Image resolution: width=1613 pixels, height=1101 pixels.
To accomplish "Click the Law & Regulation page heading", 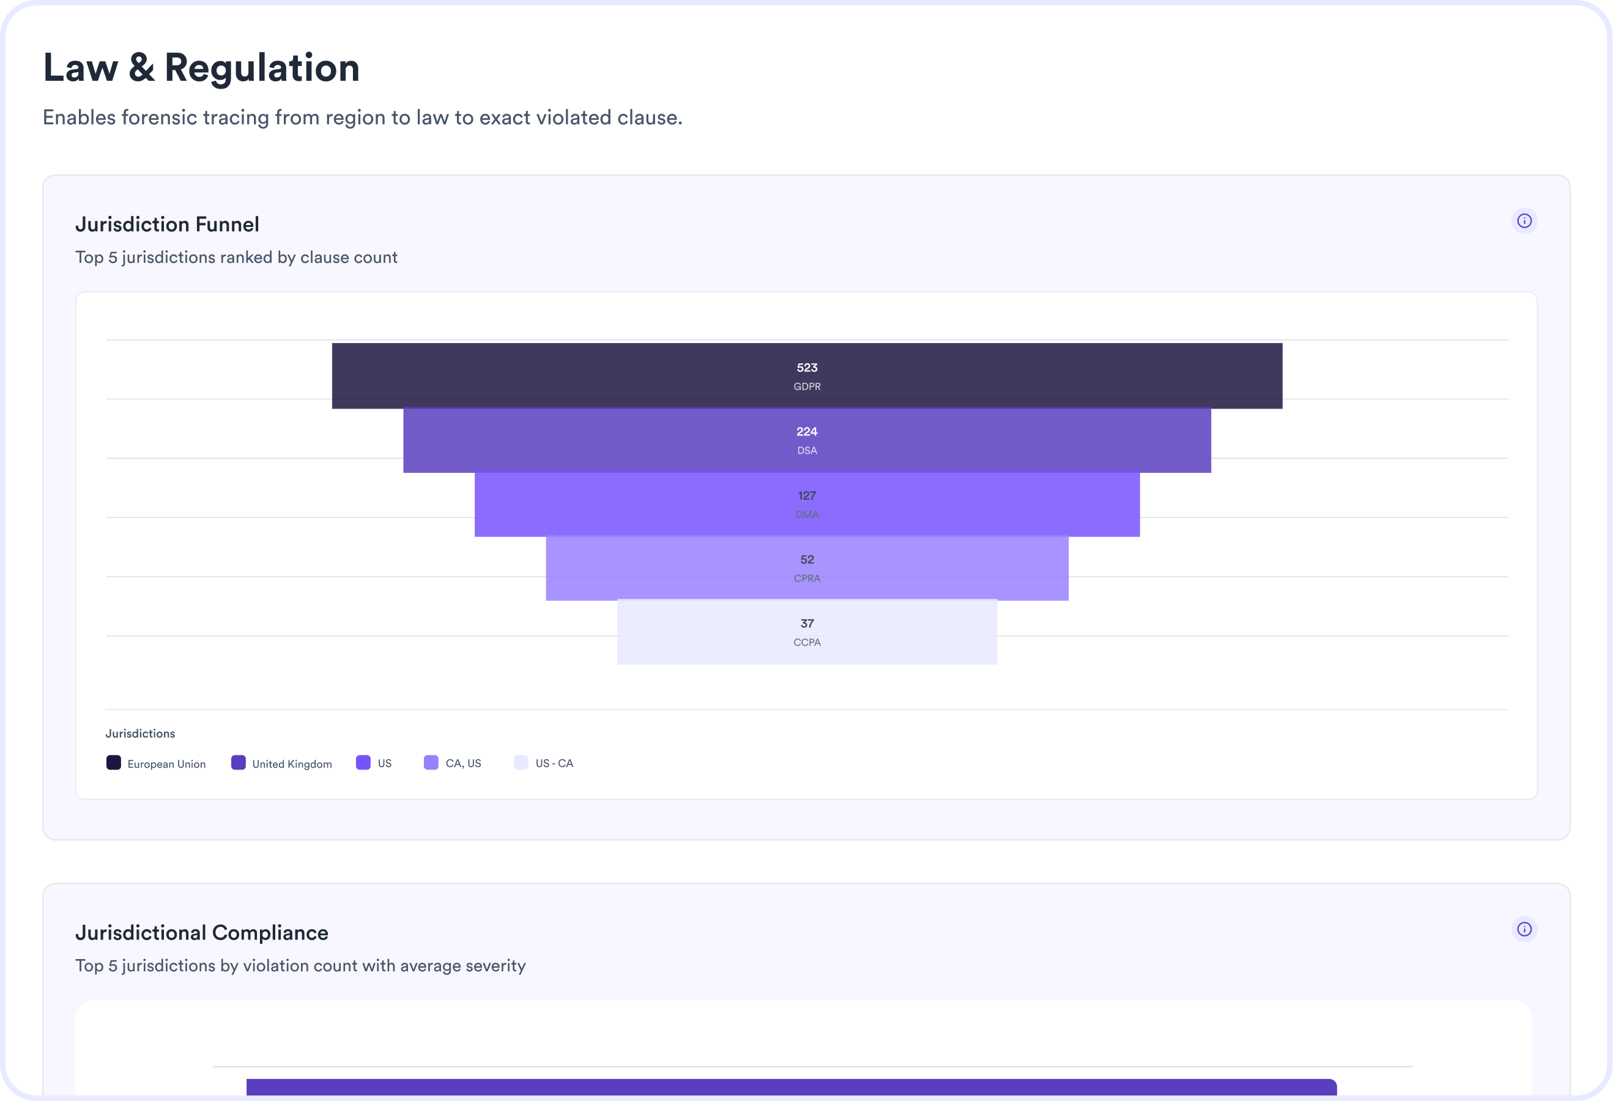I will click(201, 68).
